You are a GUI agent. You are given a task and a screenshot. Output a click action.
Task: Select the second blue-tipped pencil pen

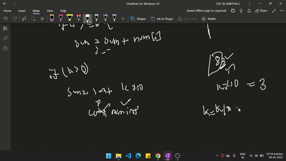coord(105,18)
